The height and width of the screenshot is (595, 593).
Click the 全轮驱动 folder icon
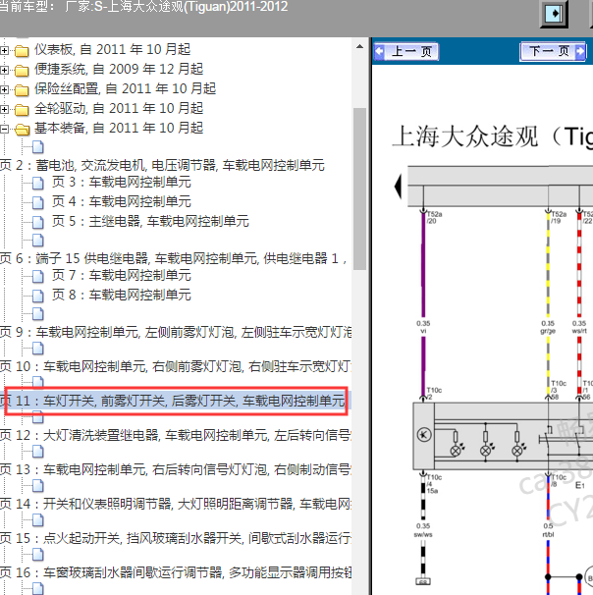[x=22, y=110]
